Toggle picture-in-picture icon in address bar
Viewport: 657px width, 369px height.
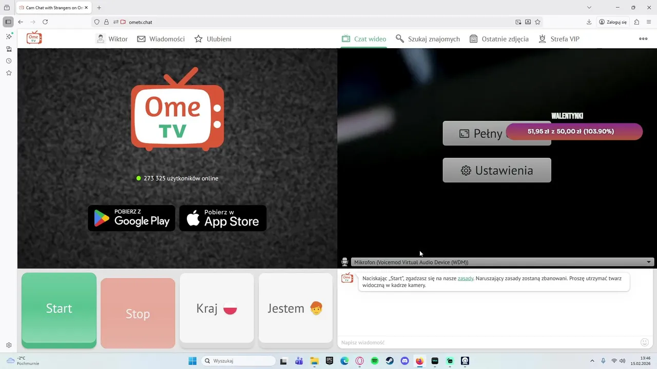pos(518,22)
